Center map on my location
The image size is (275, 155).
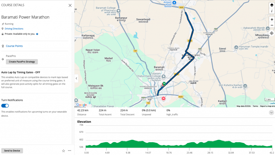click(x=272, y=33)
